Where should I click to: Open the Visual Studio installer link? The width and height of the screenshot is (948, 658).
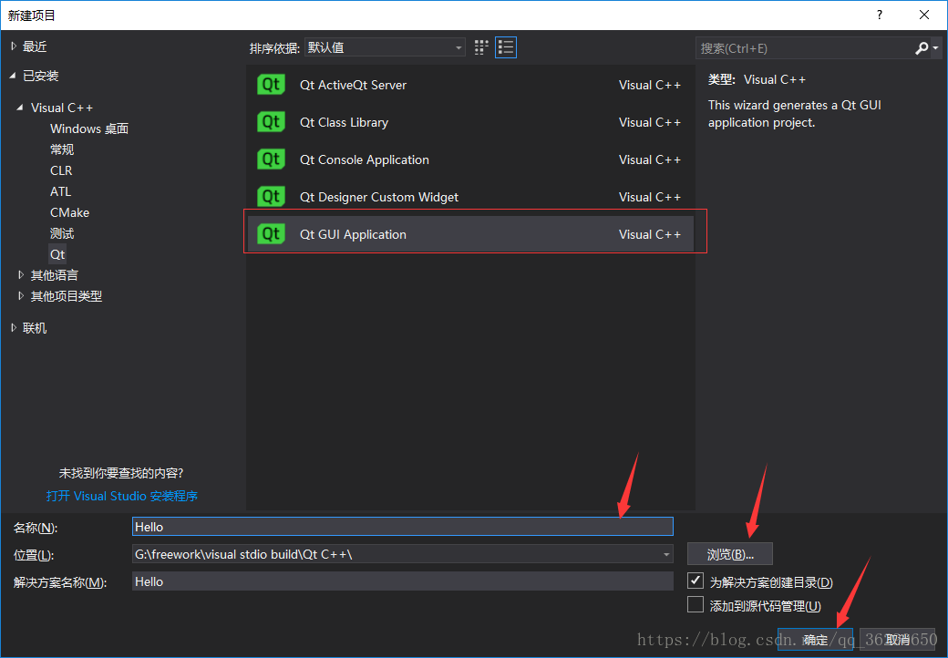(x=122, y=496)
